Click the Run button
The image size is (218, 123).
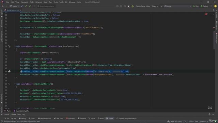196,6
